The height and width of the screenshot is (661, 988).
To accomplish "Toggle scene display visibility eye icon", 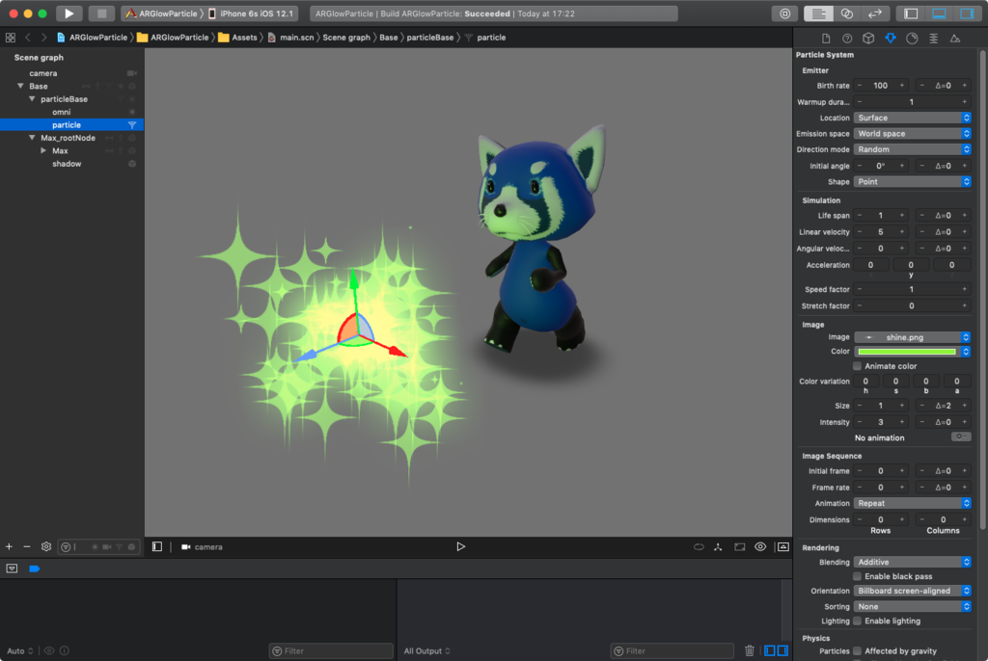I will click(x=760, y=546).
